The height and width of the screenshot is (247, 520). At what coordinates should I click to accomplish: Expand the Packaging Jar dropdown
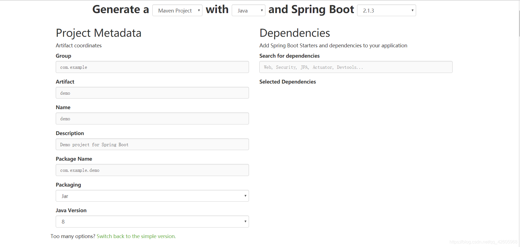[x=152, y=196]
